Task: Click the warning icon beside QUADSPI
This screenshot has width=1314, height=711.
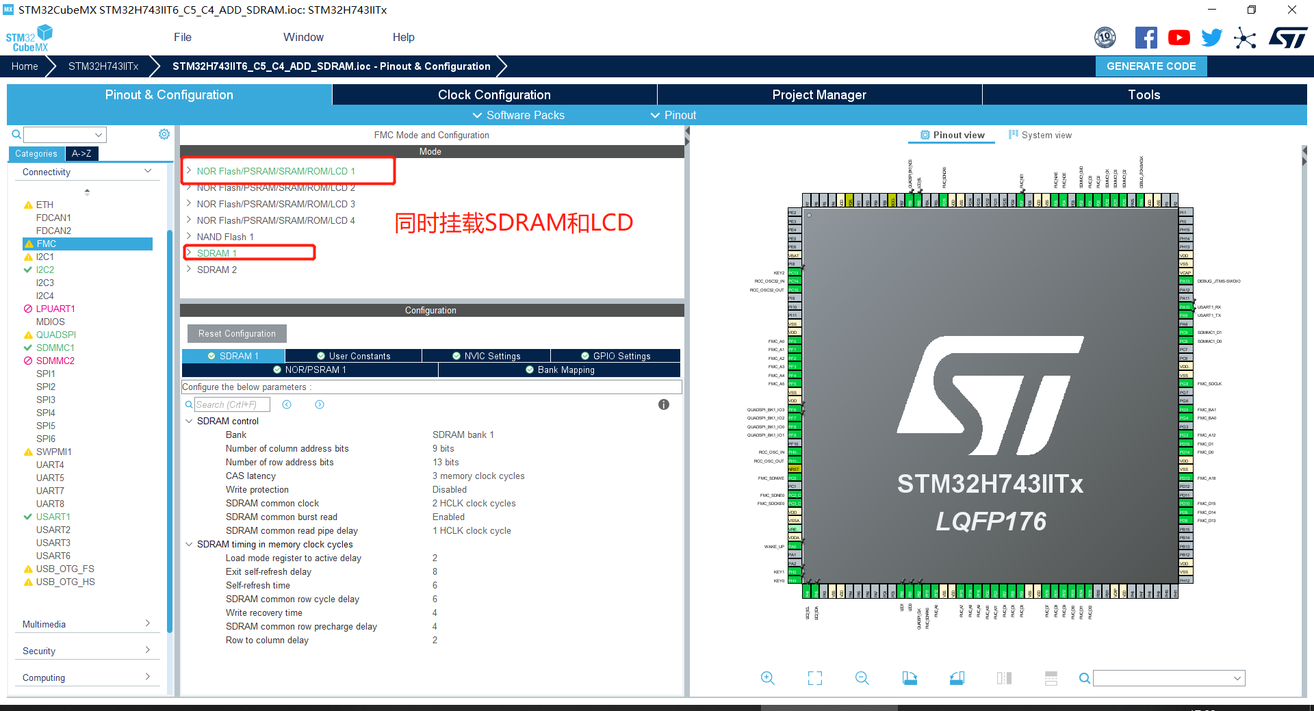Action: click(28, 335)
